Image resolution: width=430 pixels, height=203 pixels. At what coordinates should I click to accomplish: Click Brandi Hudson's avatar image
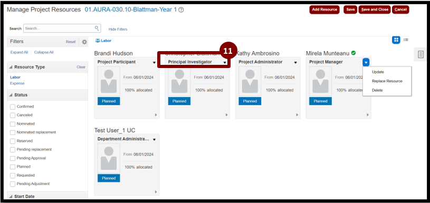click(109, 81)
